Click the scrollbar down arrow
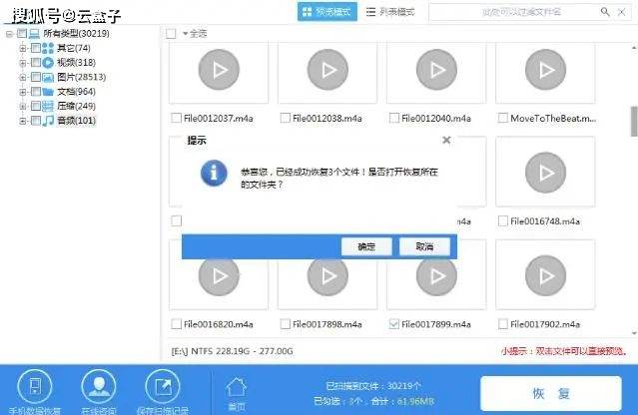This screenshot has height=415, width=638. pos(634,333)
